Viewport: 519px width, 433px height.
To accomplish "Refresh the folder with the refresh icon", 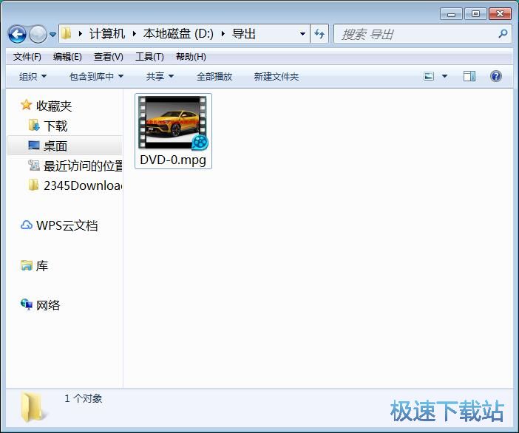I will (319, 34).
